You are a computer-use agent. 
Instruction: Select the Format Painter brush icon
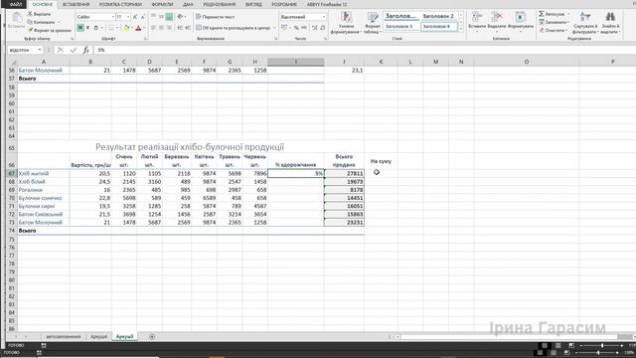pyautogui.click(x=30, y=30)
